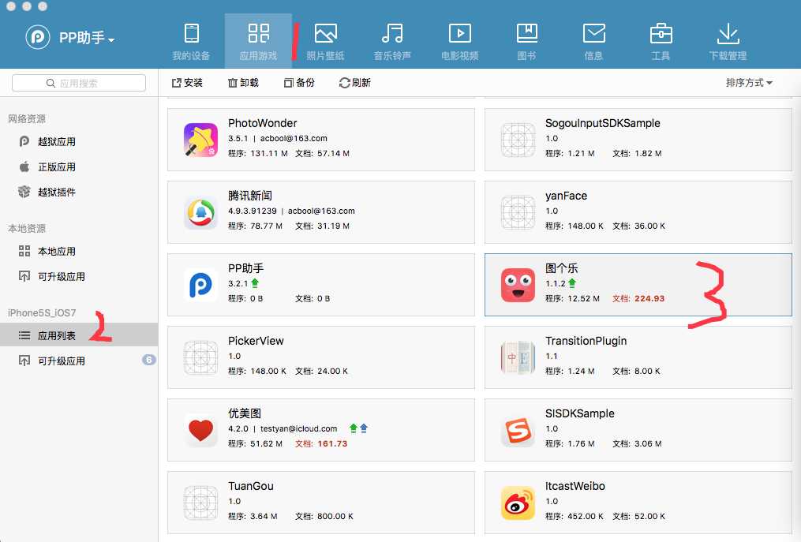Switch to the 应用游戏 tab
Image resolution: width=801 pixels, height=542 pixels.
pyautogui.click(x=259, y=42)
